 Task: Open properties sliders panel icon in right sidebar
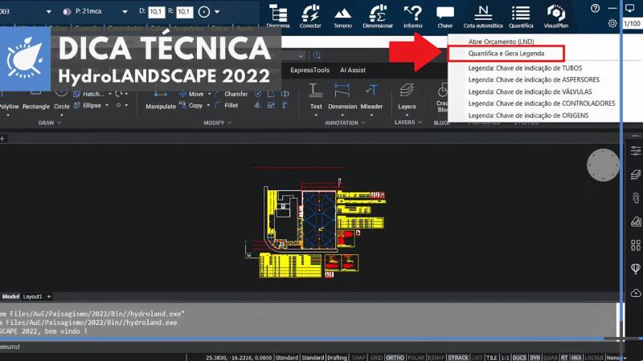(636, 151)
